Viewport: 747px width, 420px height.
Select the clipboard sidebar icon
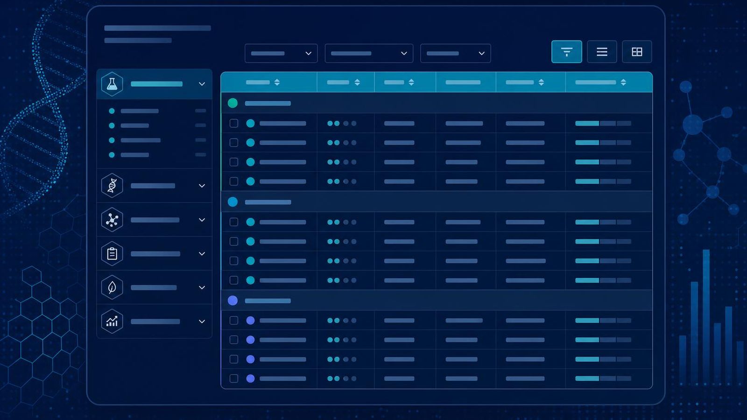pos(112,254)
